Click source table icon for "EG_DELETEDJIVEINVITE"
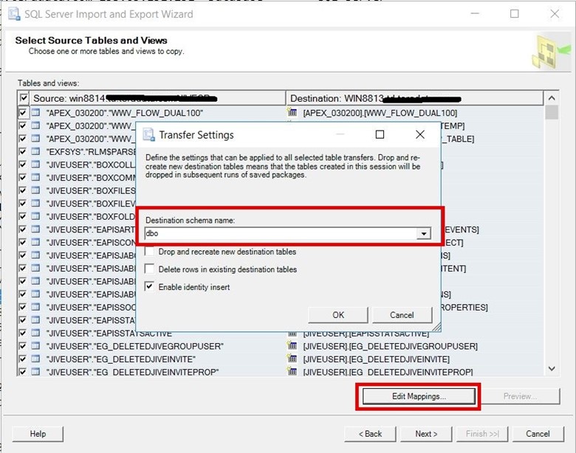This screenshot has height=453, width=576. (35, 359)
